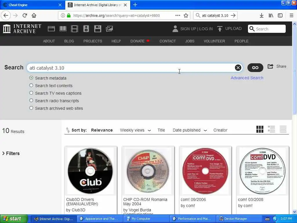Open the HELP navigation item
The width and height of the screenshot is (297, 223).
[116, 41]
